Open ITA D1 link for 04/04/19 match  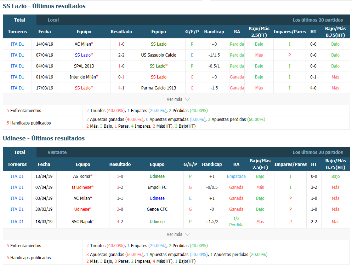point(17,66)
